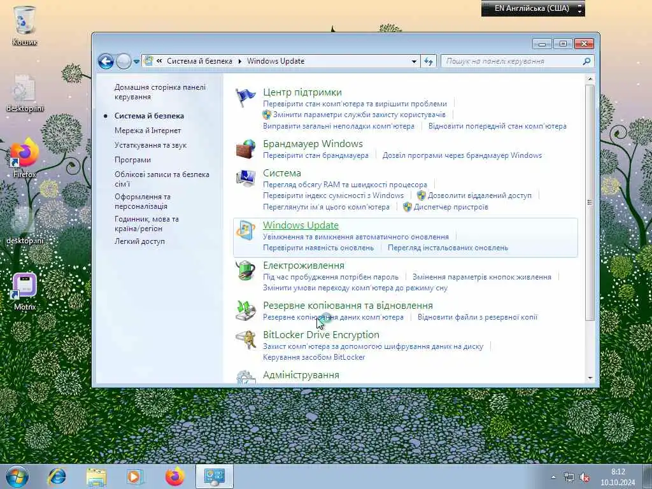Click Перегляд інстальованих оновлень
The height and width of the screenshot is (489, 652).
[448, 248]
